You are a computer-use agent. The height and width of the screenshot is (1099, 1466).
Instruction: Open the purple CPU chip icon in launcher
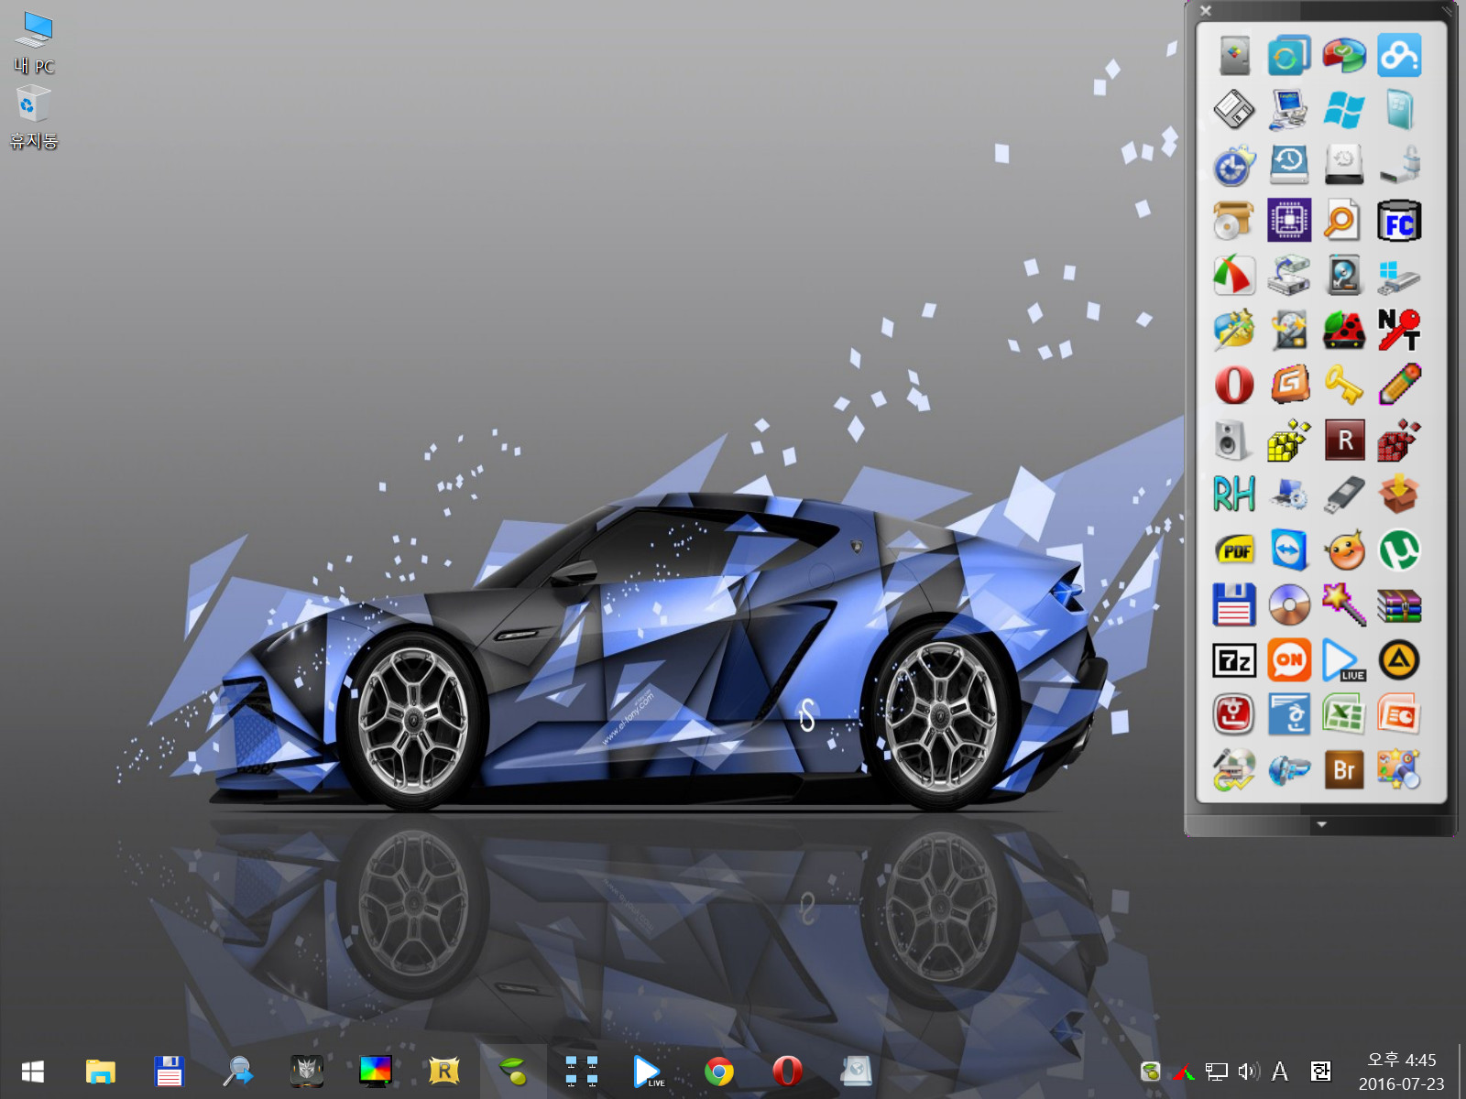coord(1289,221)
